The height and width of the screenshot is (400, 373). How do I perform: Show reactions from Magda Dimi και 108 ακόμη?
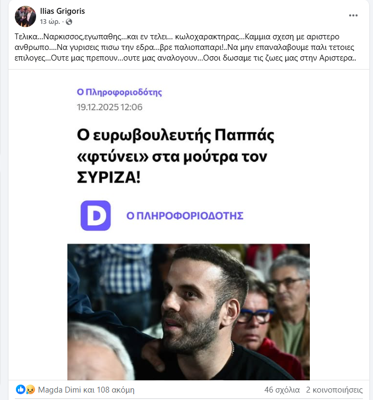(x=86, y=390)
